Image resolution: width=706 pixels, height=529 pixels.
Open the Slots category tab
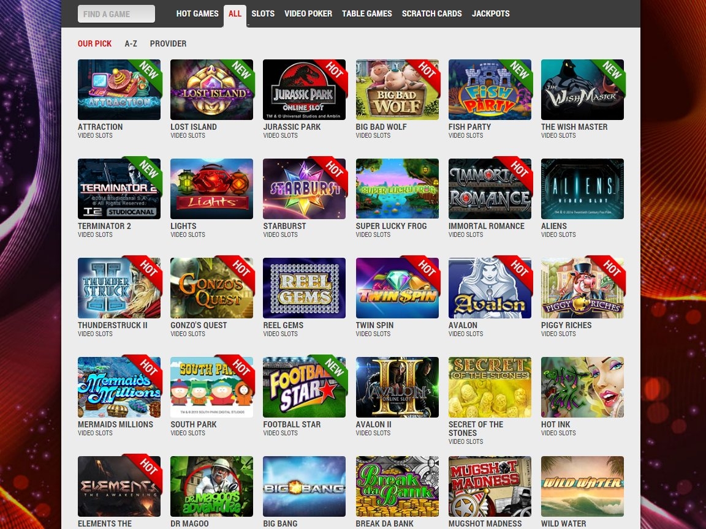tap(263, 13)
